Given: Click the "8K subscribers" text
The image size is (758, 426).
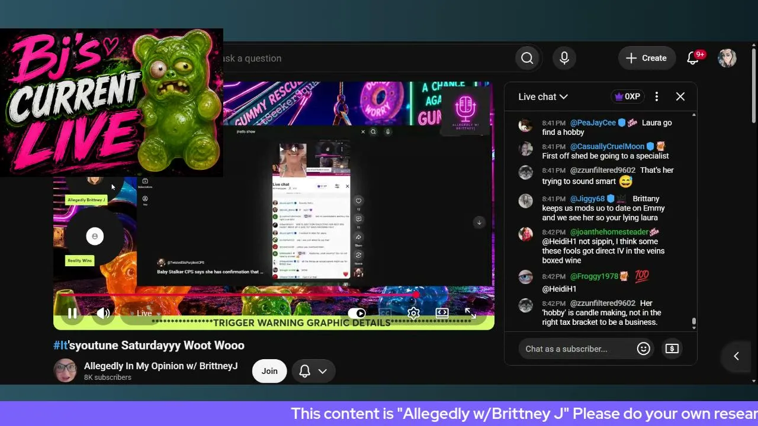Looking at the screenshot, I should (x=108, y=377).
